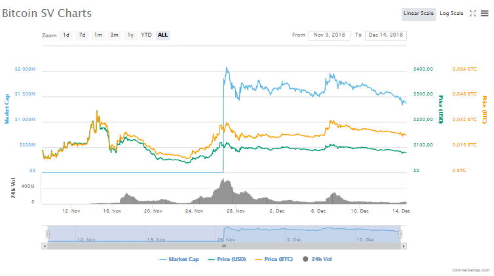Select the ALL zoom range
Screen dimensions: 494x276
pyautogui.click(x=162, y=35)
